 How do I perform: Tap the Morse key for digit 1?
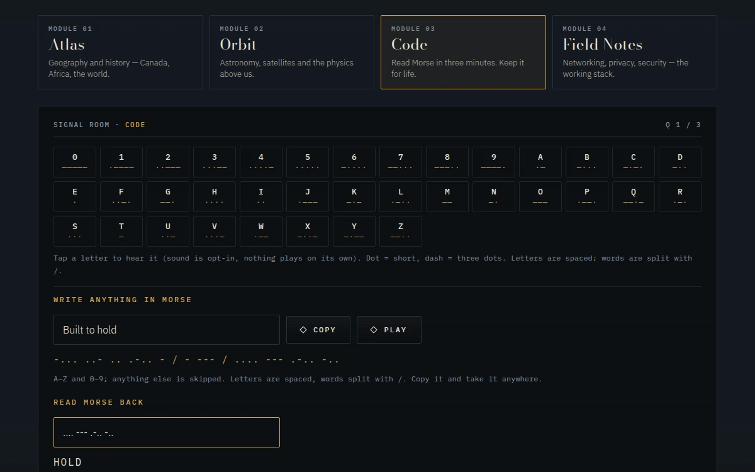point(121,162)
